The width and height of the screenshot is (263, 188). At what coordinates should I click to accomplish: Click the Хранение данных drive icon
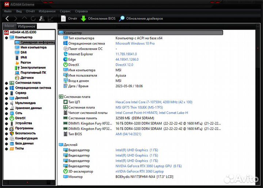pos(12,108)
